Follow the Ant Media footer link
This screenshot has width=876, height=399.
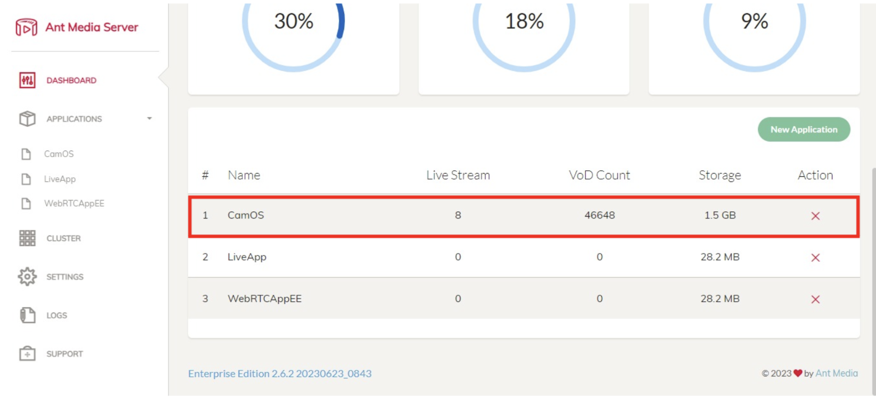click(837, 373)
